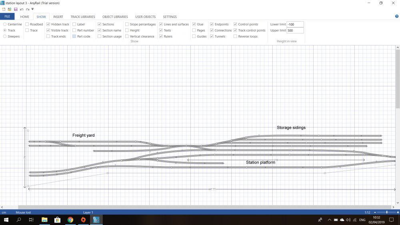
Task: Switch to the HOME ribbon tab
Action: 25,17
